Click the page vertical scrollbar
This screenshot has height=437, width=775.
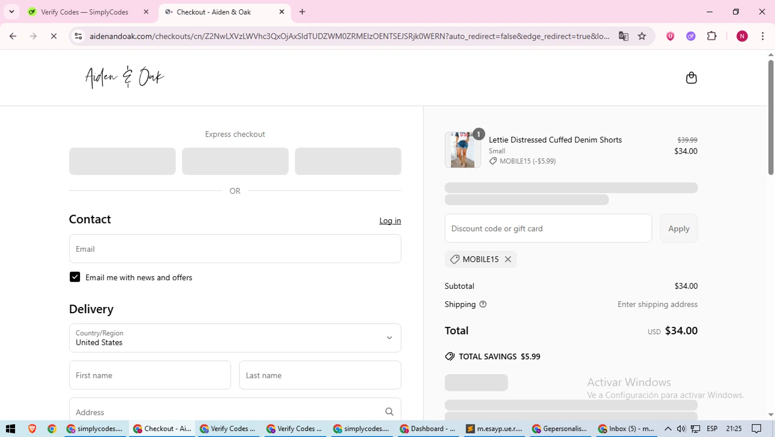pos(770,118)
